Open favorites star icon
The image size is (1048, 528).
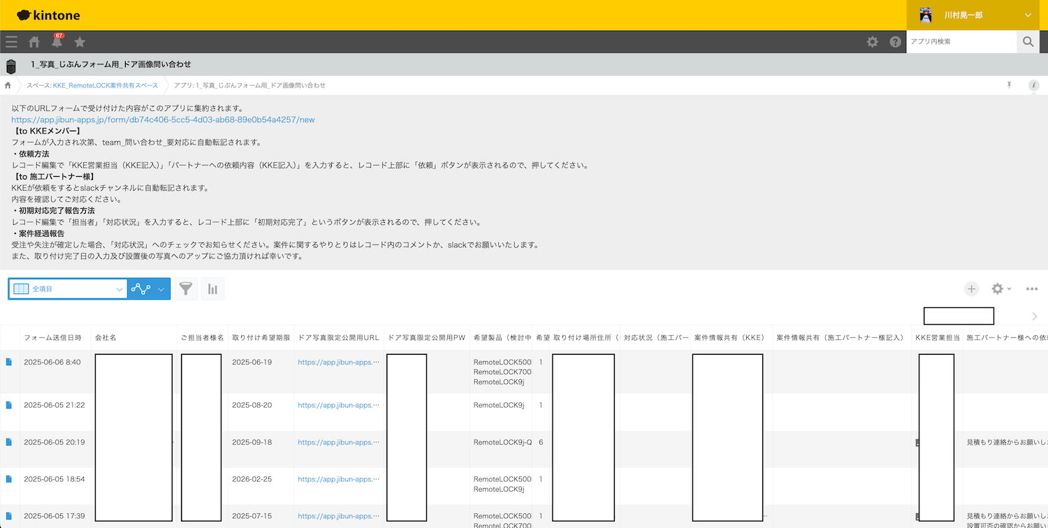80,42
